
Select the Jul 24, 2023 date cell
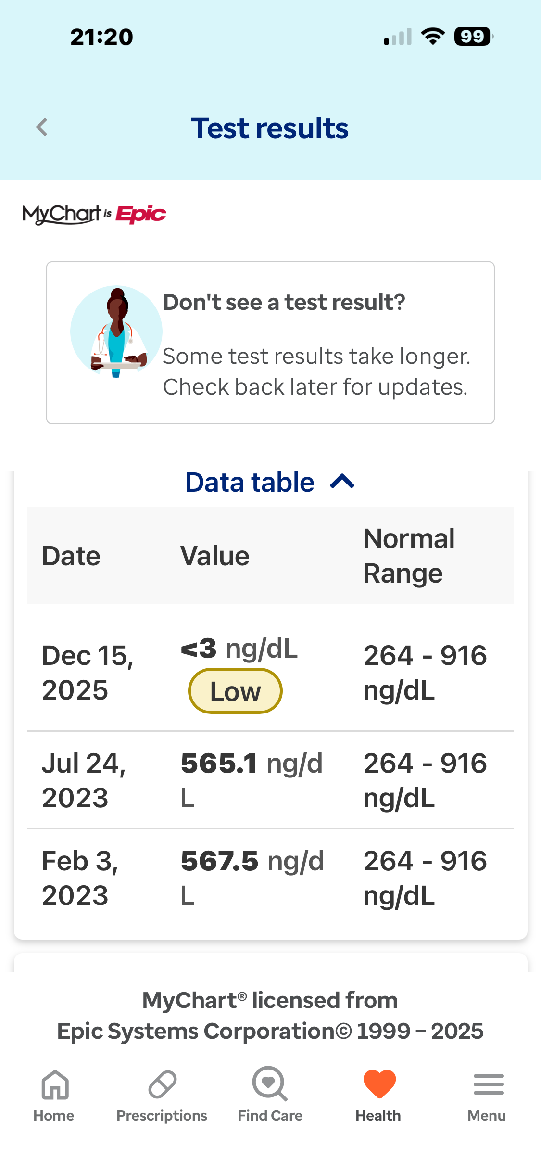pos(84,780)
